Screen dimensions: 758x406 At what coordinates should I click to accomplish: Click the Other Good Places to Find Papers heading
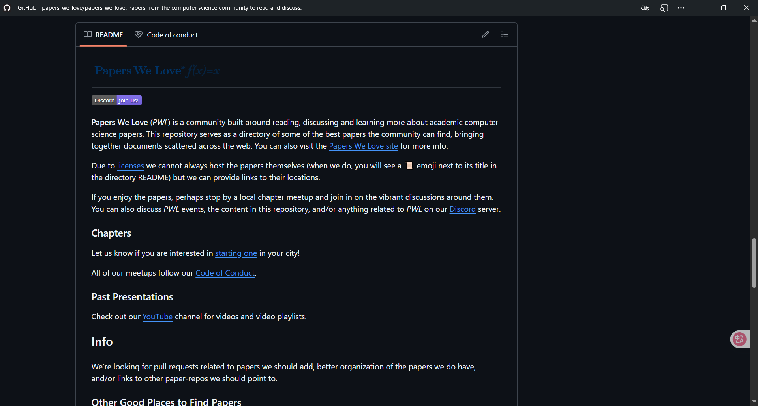click(166, 402)
